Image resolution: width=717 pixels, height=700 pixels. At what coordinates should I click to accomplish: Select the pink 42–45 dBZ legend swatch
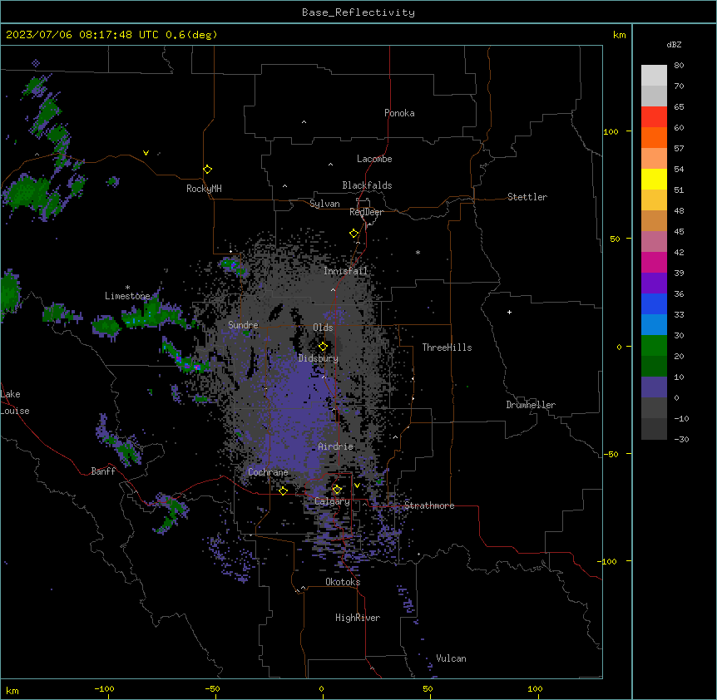(654, 241)
